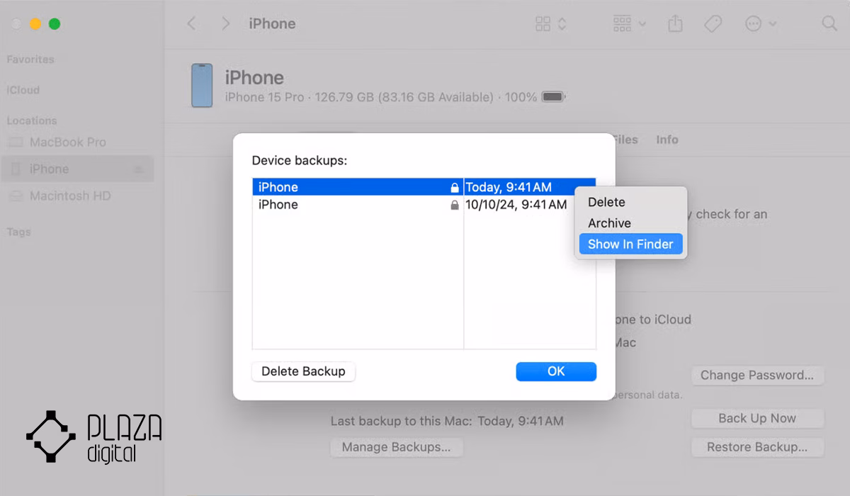Click the Tags toolbar icon

tap(713, 23)
